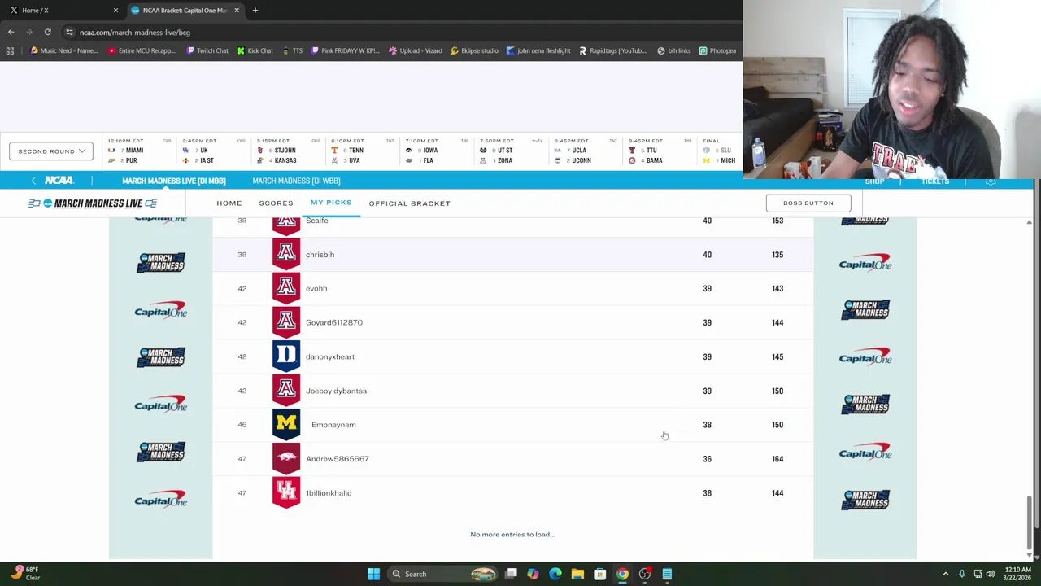The image size is (1041, 586).
Task: Select March Madness Live (DI MBB) tab
Action: (174, 181)
